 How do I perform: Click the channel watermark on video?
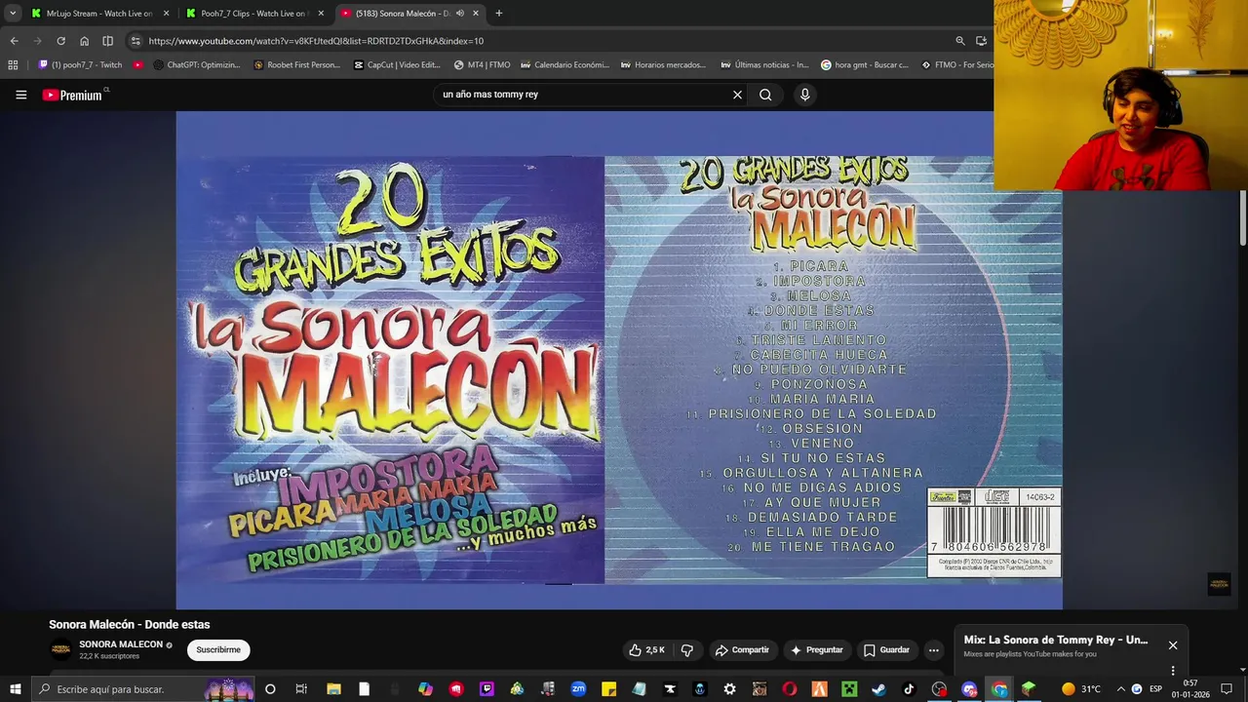click(x=1219, y=583)
